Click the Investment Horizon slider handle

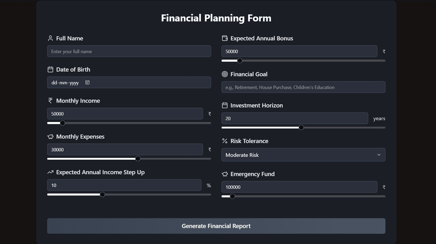(x=301, y=128)
